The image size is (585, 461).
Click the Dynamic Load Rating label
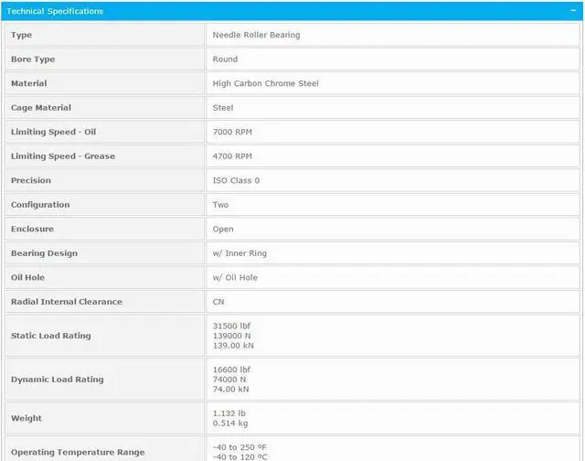[x=57, y=380]
